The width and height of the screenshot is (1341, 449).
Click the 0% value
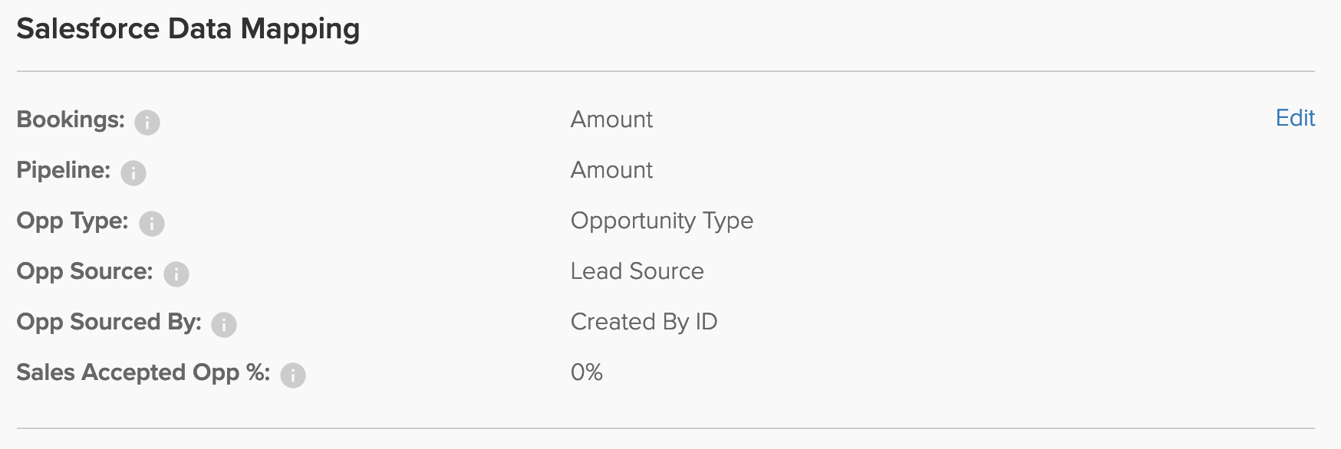587,372
